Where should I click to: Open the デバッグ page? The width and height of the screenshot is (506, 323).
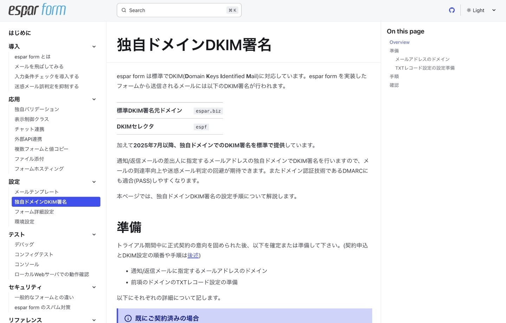[24, 244]
